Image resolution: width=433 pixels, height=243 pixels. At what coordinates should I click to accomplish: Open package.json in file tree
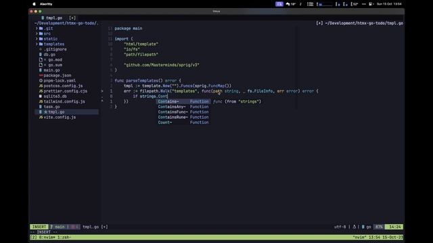coord(58,76)
